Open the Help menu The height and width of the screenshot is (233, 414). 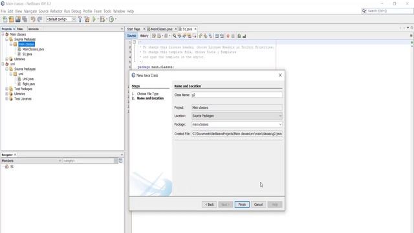tap(130, 12)
